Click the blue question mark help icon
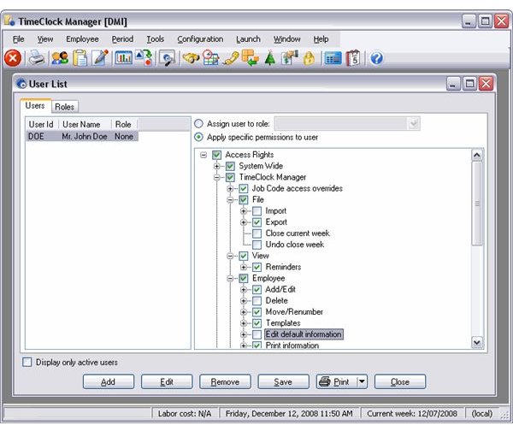Image resolution: width=513 pixels, height=425 pixels. pos(376,58)
